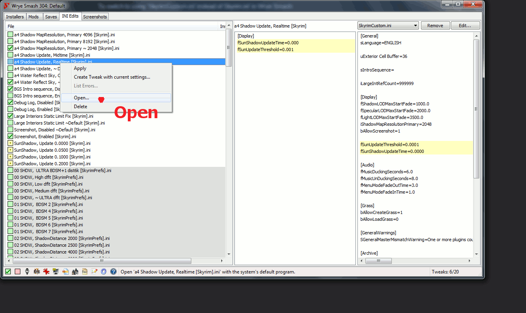The image size is (526, 313).
Task: Launch Skyrim via the Skyrim logo icon
Action: click(x=27, y=271)
